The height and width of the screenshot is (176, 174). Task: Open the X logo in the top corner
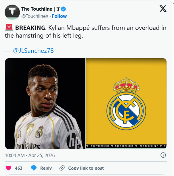[163, 9]
